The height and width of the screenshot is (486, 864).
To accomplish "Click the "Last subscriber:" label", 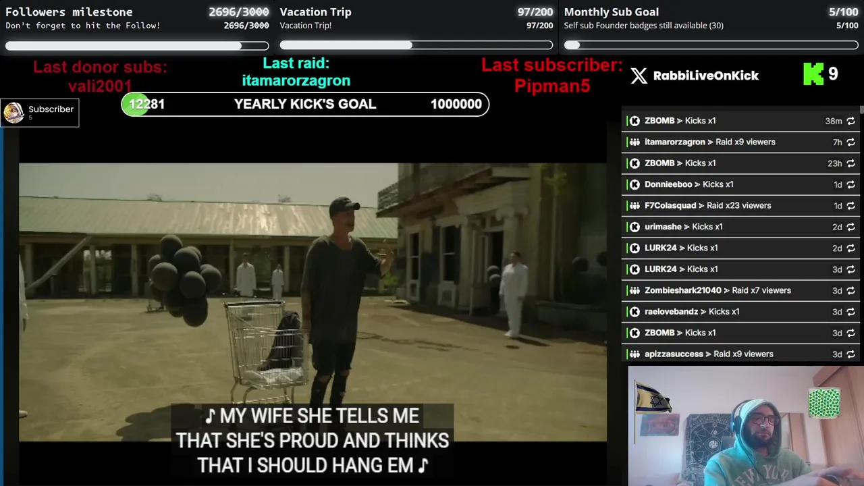I will 552,65.
